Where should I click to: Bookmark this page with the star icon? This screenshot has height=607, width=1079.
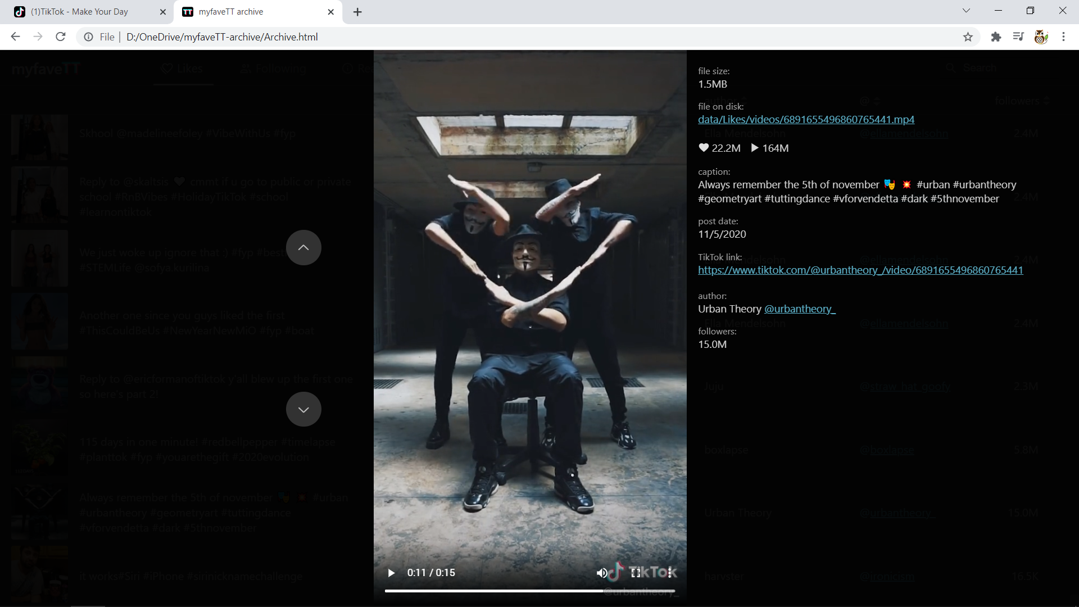click(x=968, y=37)
